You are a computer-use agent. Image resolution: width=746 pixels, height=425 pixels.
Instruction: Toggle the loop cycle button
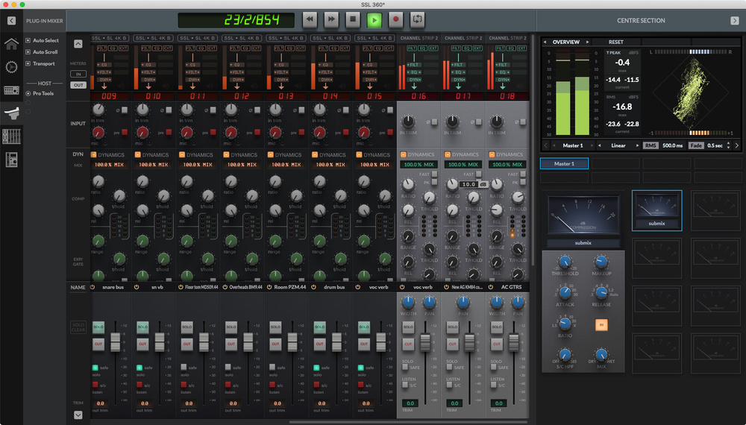pyautogui.click(x=418, y=20)
